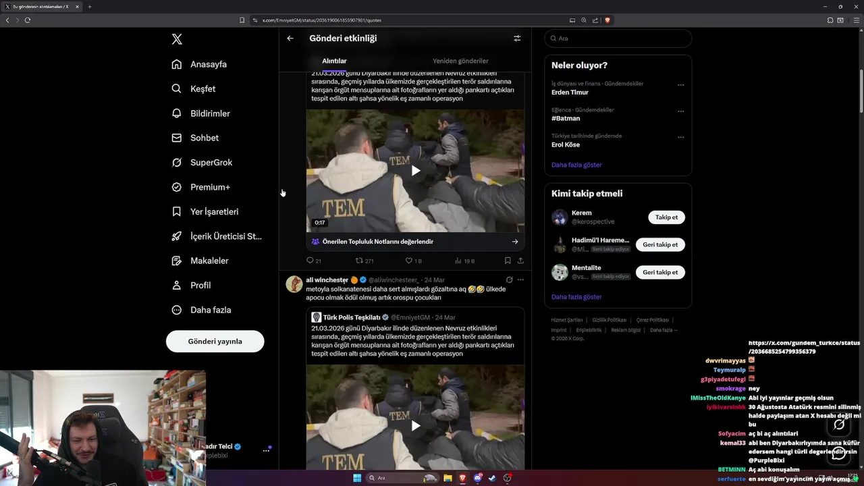Viewport: 864px width, 486px height.
Task: Show more trends under Neler oluyor
Action: coord(576,165)
